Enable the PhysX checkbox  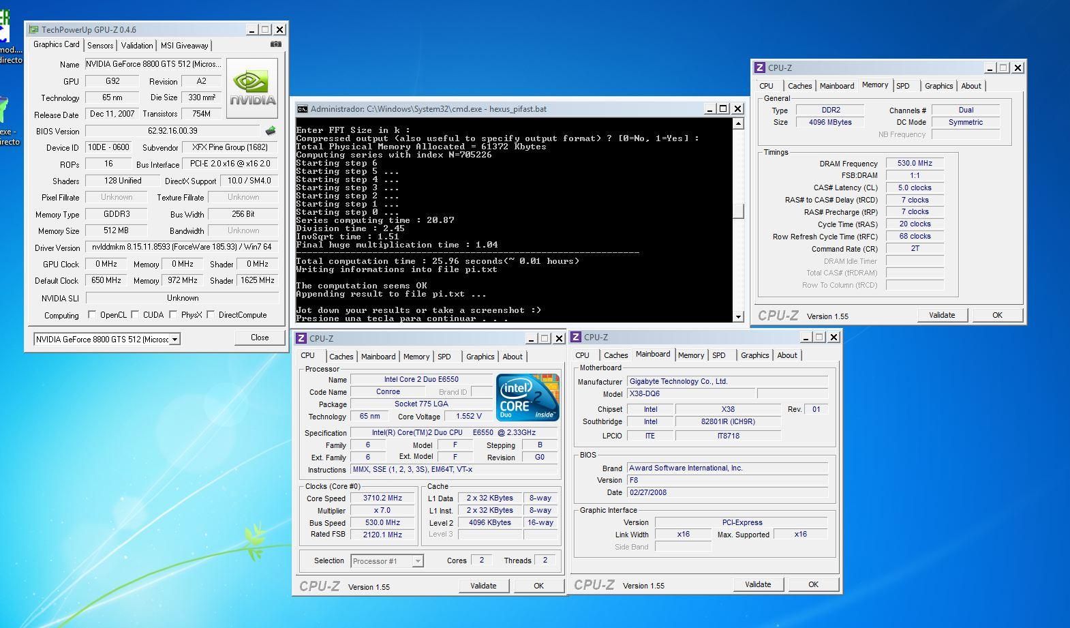[173, 315]
